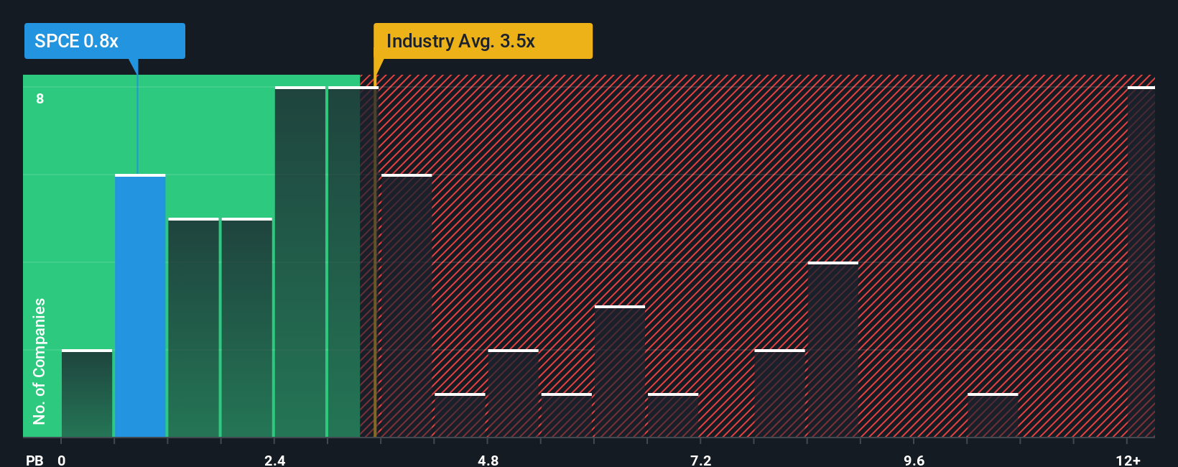Click the x-axis label 7.2

pyautogui.click(x=701, y=460)
